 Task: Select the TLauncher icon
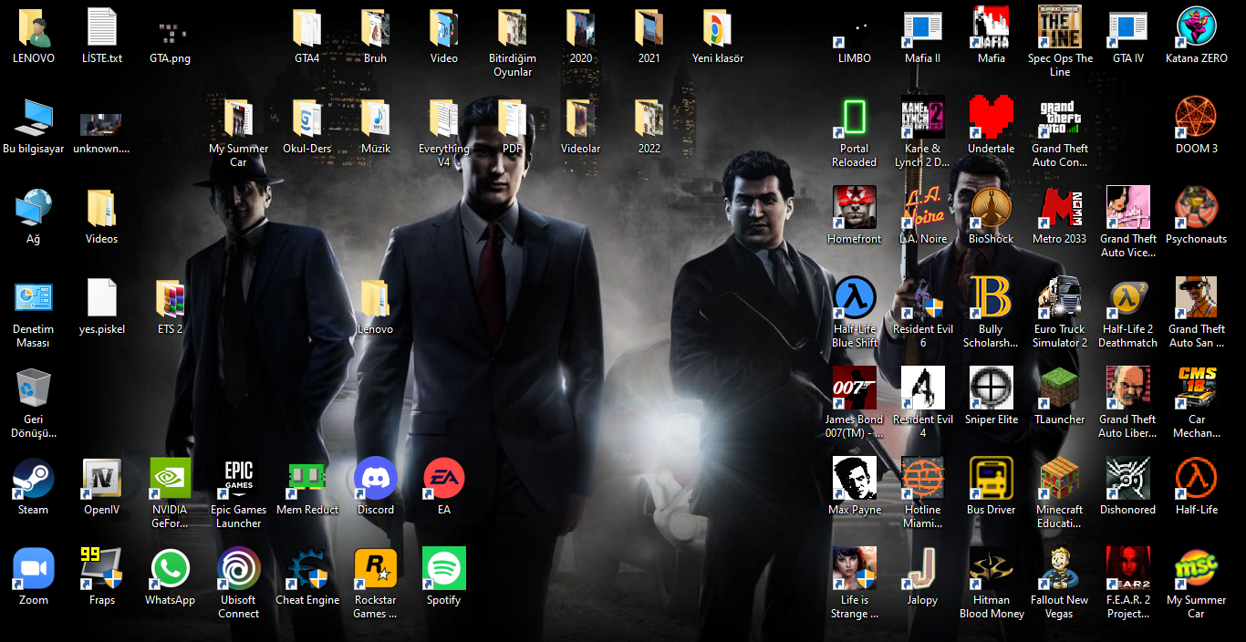[1060, 388]
